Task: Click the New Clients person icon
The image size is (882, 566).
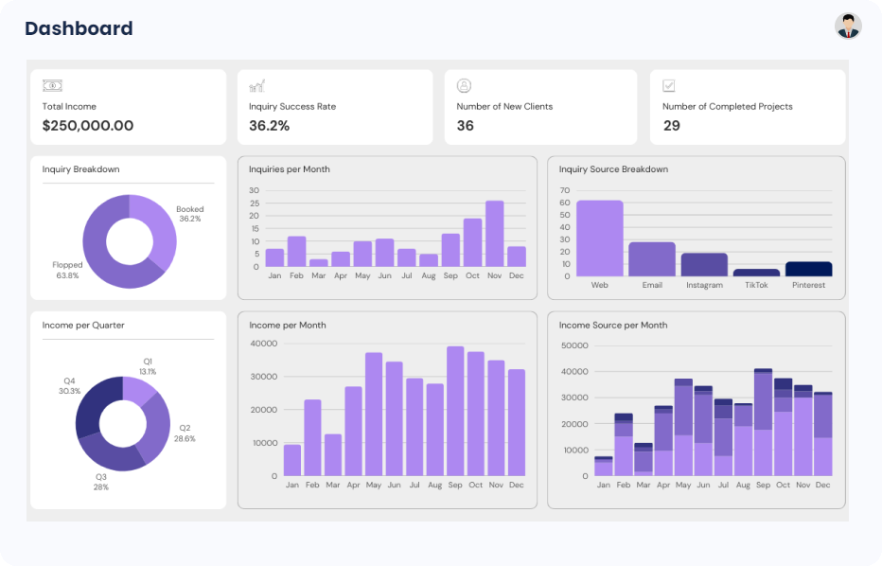Action: (x=464, y=86)
